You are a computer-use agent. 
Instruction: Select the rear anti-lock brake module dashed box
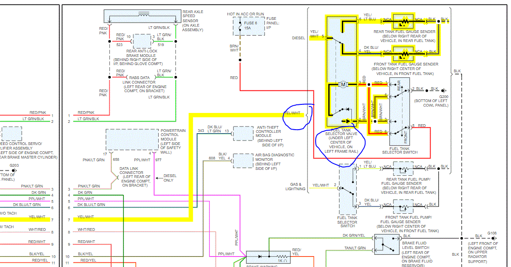142,42
